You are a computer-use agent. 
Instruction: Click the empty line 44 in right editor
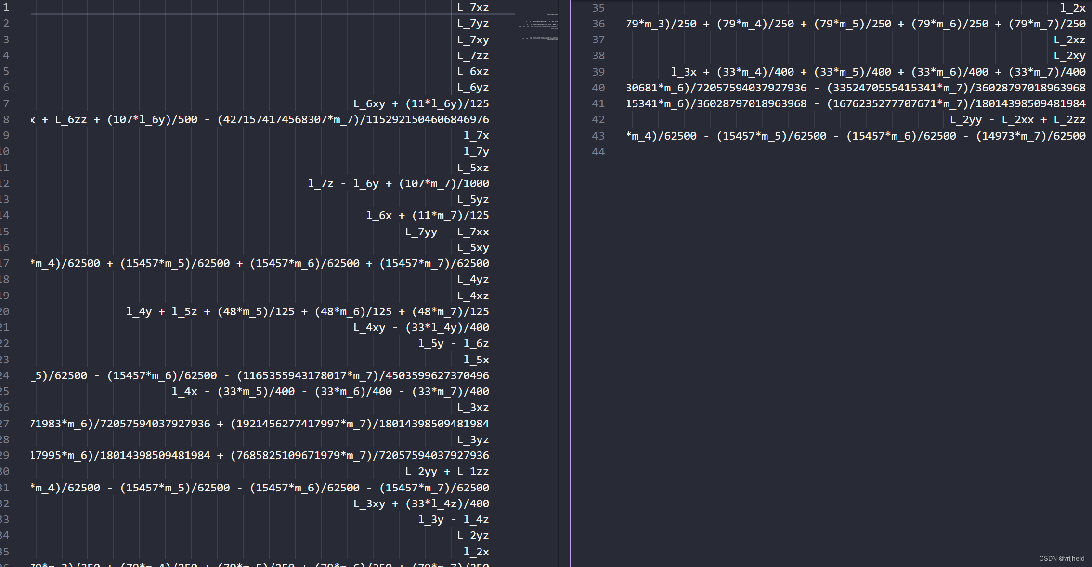click(819, 152)
